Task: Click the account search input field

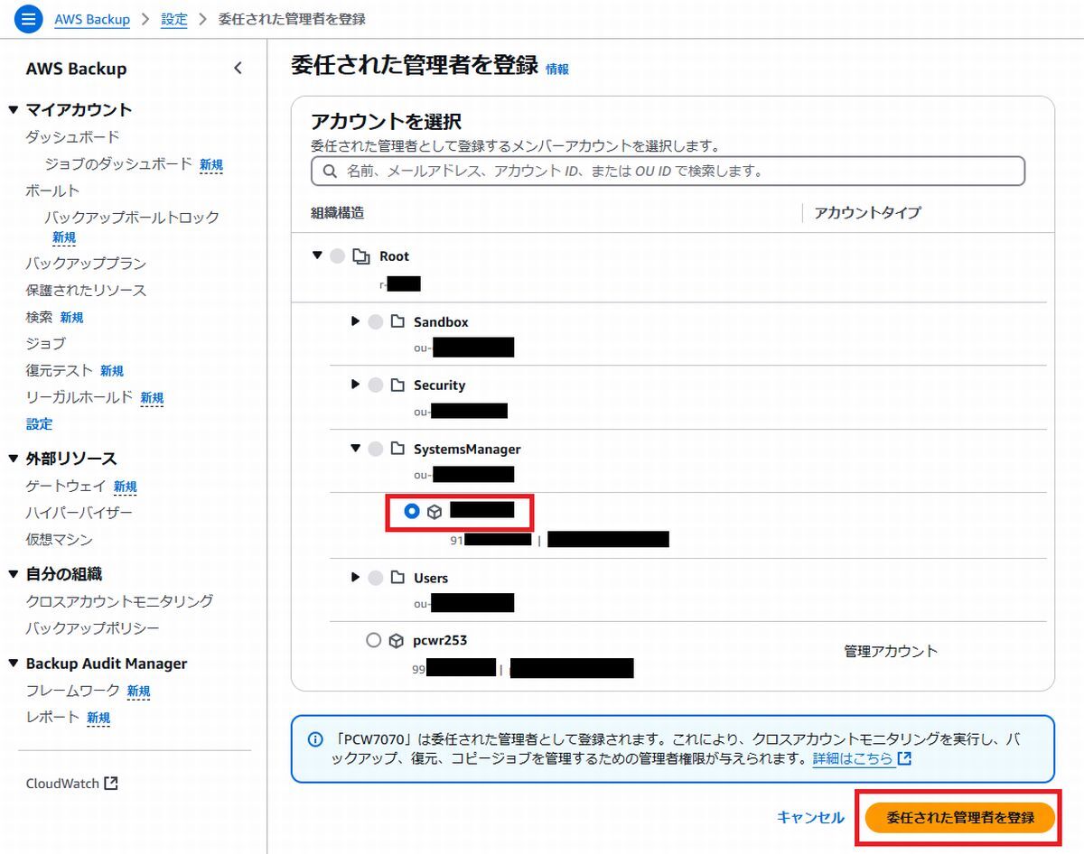Action: click(668, 171)
